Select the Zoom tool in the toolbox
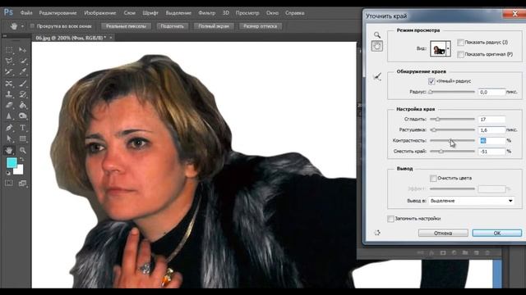The height and width of the screenshot is (295, 526). click(22, 150)
